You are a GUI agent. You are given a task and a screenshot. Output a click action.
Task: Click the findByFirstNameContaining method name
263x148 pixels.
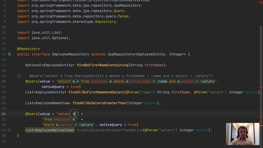coord(102,65)
